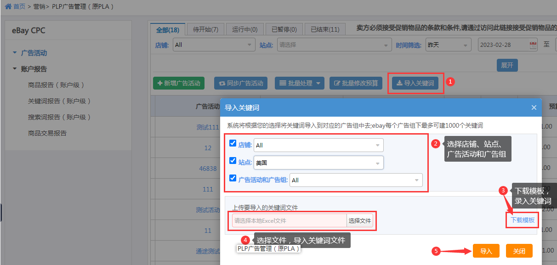Open the 广告活动和广告组 All dropdown
This screenshot has width=557, height=265.
click(x=356, y=180)
